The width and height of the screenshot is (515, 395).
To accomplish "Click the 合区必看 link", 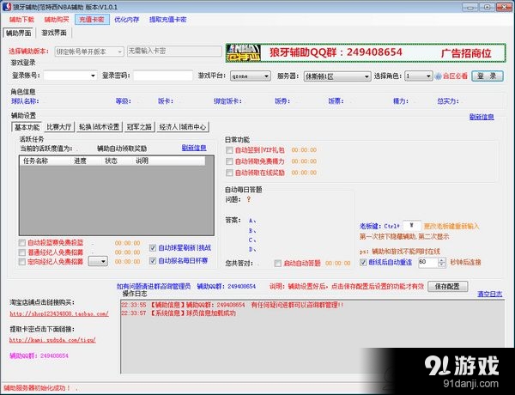I will coord(455,76).
